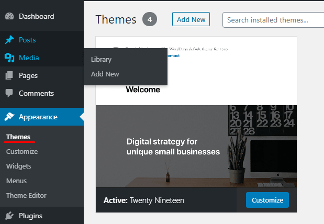Choose Add New in the Media flyout
324x224 pixels.
point(105,74)
